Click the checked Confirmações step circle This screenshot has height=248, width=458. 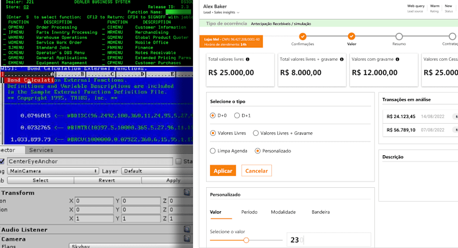(x=303, y=37)
